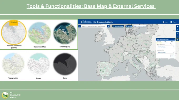179x100 pixels.
Task: Click the place search input field
Action: coord(94,26)
